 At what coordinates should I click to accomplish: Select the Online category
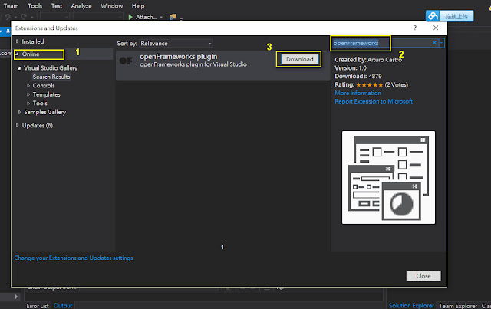(x=31, y=54)
